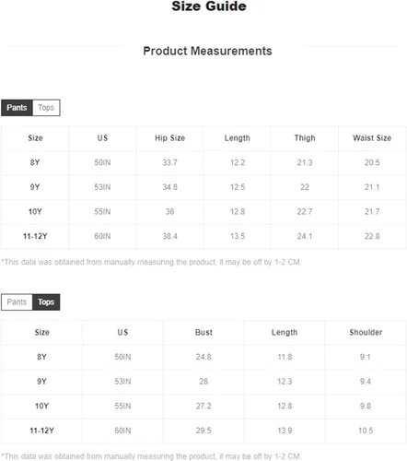This screenshot has width=407, height=461.
Task: Click the 38.4 hip size cell
Action: tap(169, 236)
